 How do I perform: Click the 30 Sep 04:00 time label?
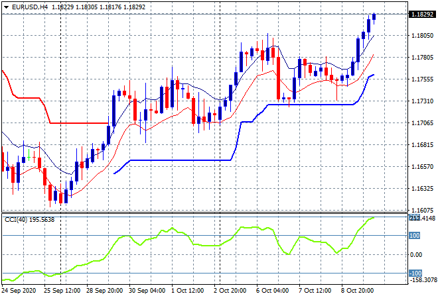[147, 291]
